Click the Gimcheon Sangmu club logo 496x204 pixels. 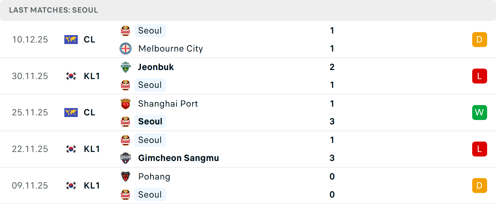click(x=126, y=158)
